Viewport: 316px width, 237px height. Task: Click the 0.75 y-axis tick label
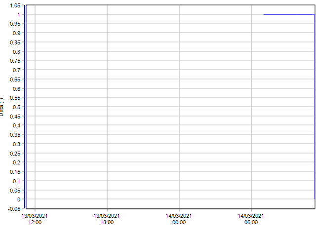pos(15,61)
